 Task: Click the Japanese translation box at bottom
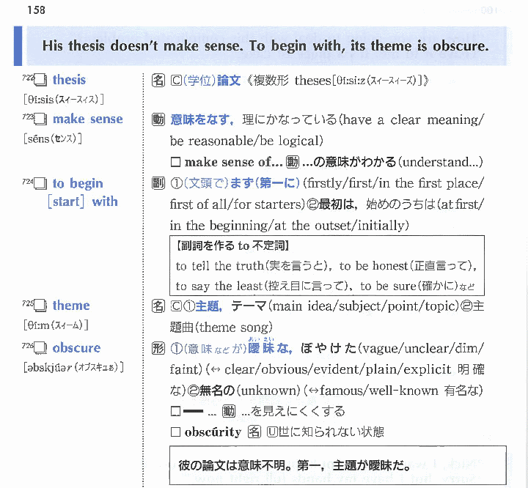tap(337, 465)
